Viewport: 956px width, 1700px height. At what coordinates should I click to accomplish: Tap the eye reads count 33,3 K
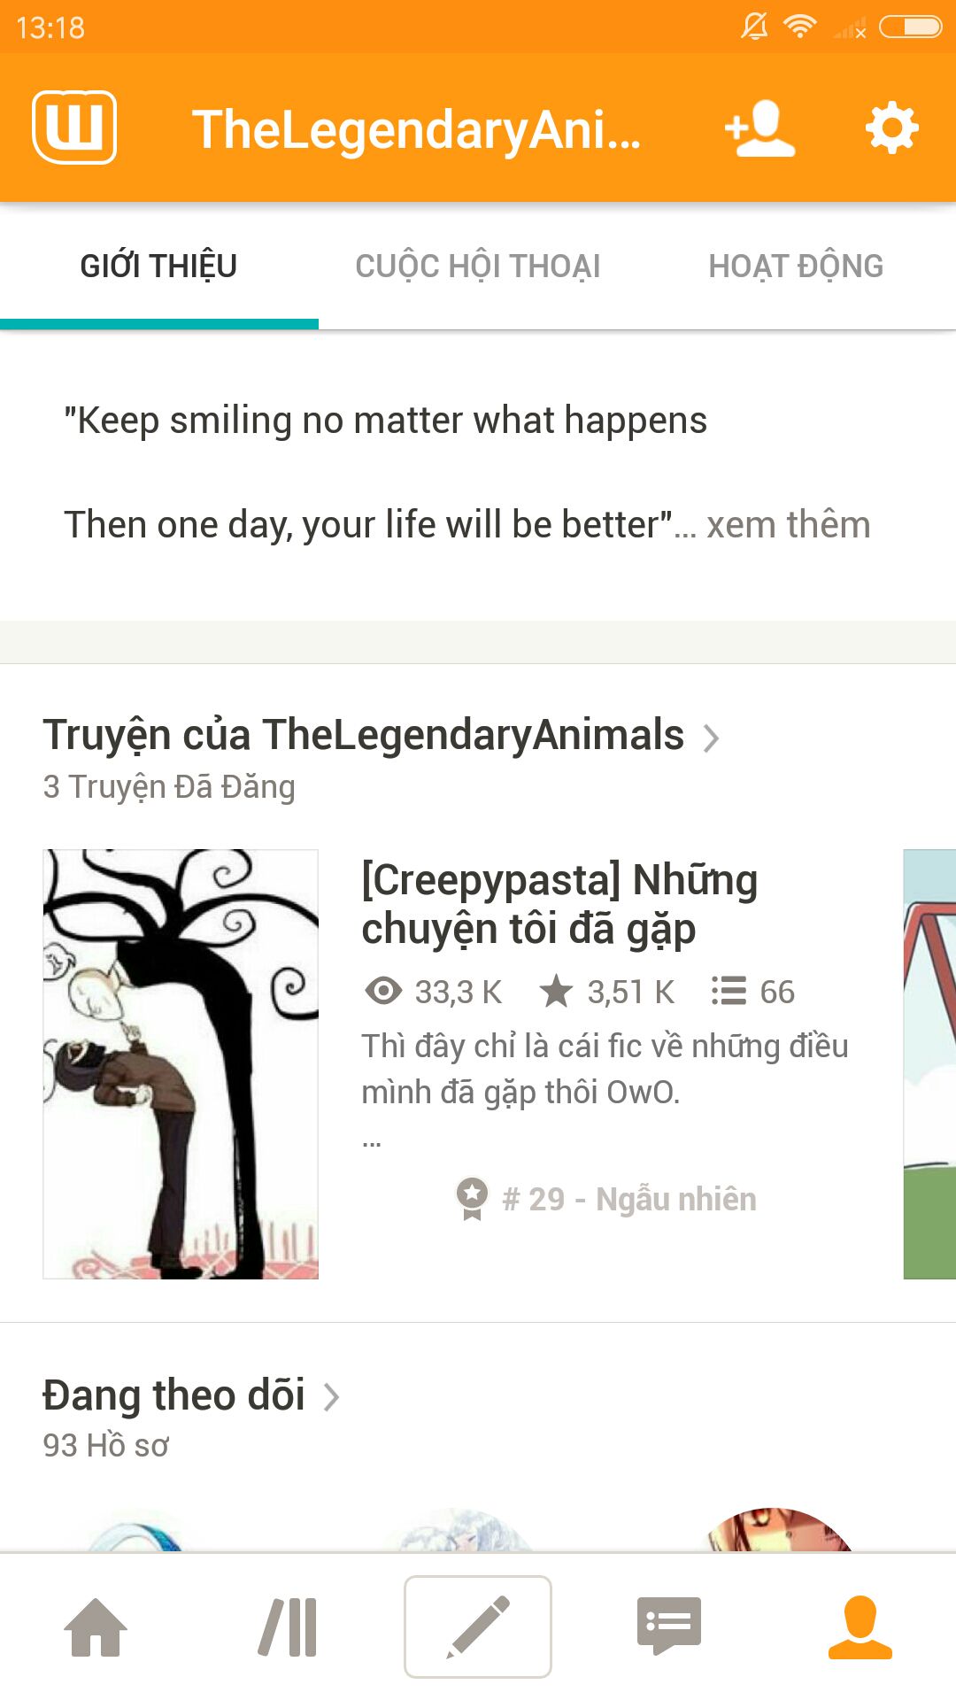(x=433, y=992)
